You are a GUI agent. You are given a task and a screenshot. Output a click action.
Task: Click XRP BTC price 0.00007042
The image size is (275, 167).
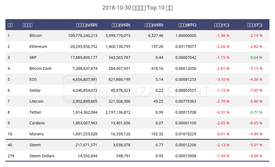[186, 57]
